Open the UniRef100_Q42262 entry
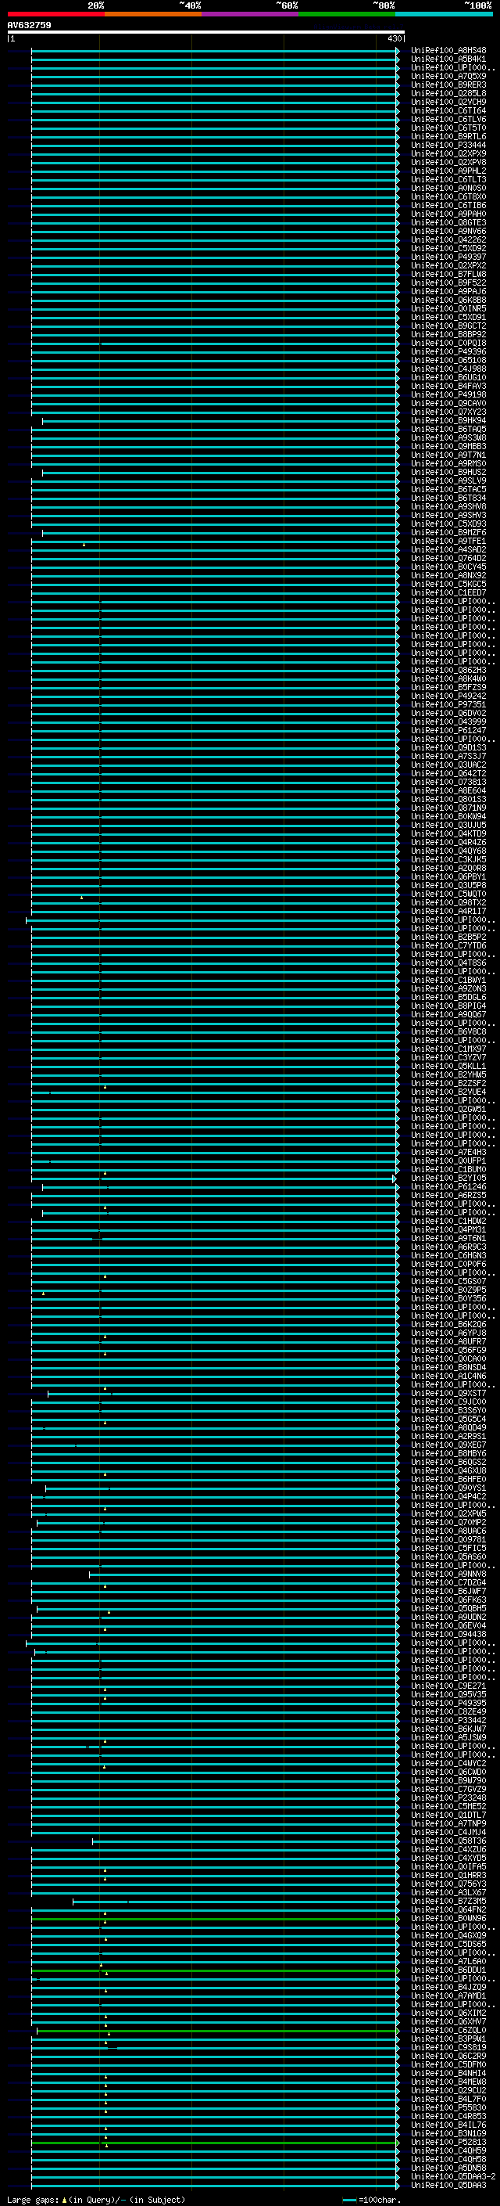Image resolution: width=500 pixels, height=2206 pixels. [448, 239]
